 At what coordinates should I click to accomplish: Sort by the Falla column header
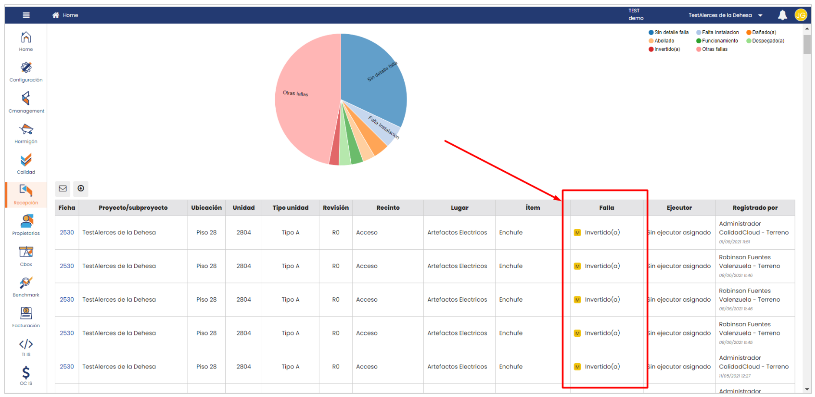[x=607, y=208]
